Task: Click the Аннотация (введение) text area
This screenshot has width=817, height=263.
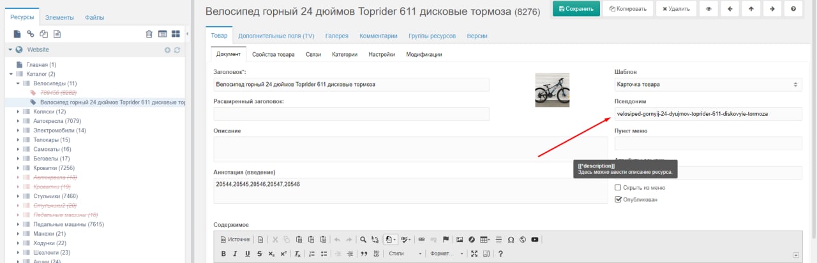Action: 410,190
